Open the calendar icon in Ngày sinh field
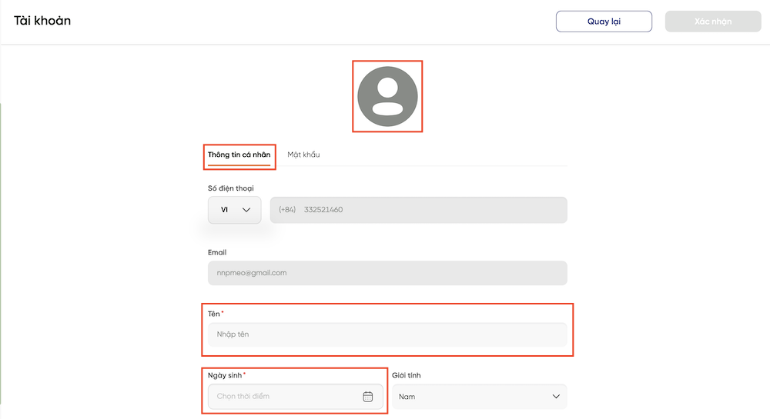Viewport: 770px width, 419px height. point(367,397)
